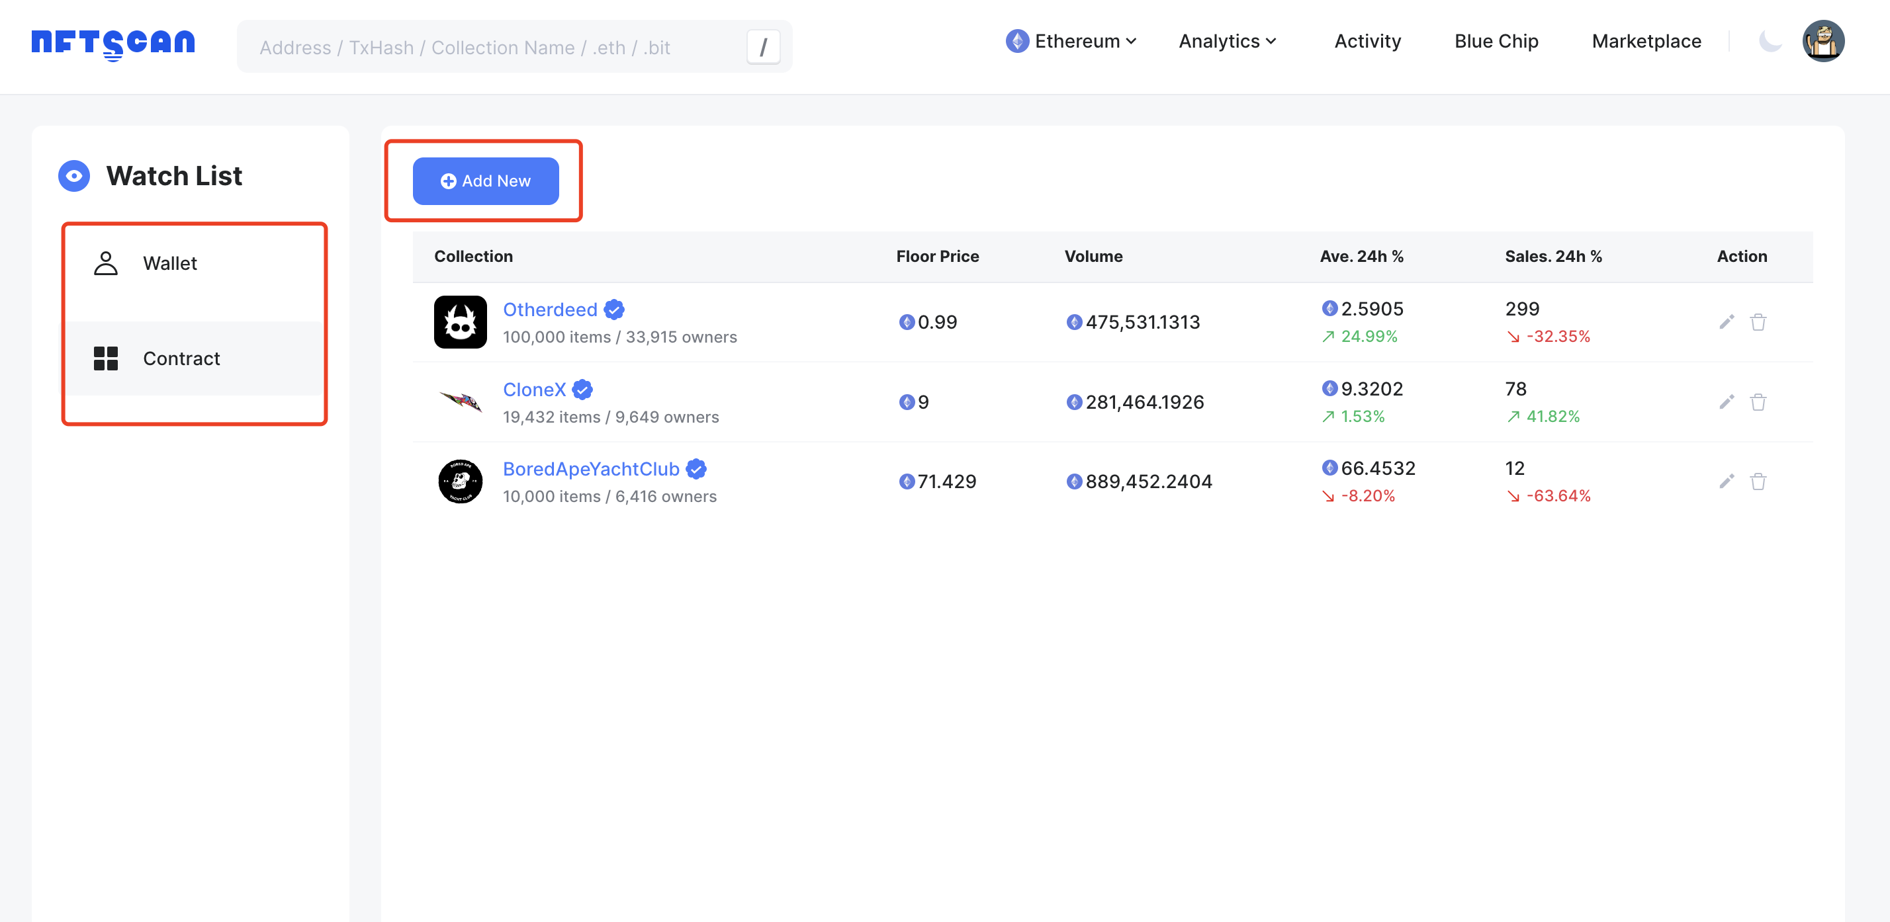Click the edit pencil for Otherdeed
This screenshot has width=1890, height=922.
point(1727,321)
